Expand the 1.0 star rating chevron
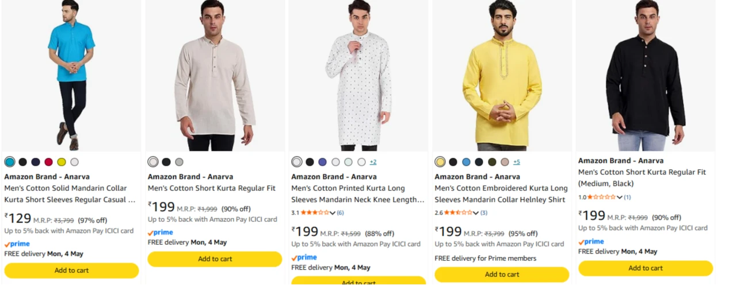Viewport: 737px width, 285px height. [x=620, y=197]
